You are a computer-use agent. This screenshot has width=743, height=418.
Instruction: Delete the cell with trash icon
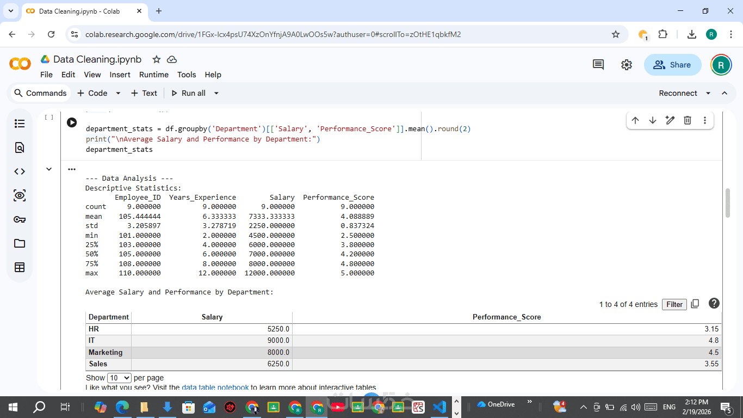(688, 120)
